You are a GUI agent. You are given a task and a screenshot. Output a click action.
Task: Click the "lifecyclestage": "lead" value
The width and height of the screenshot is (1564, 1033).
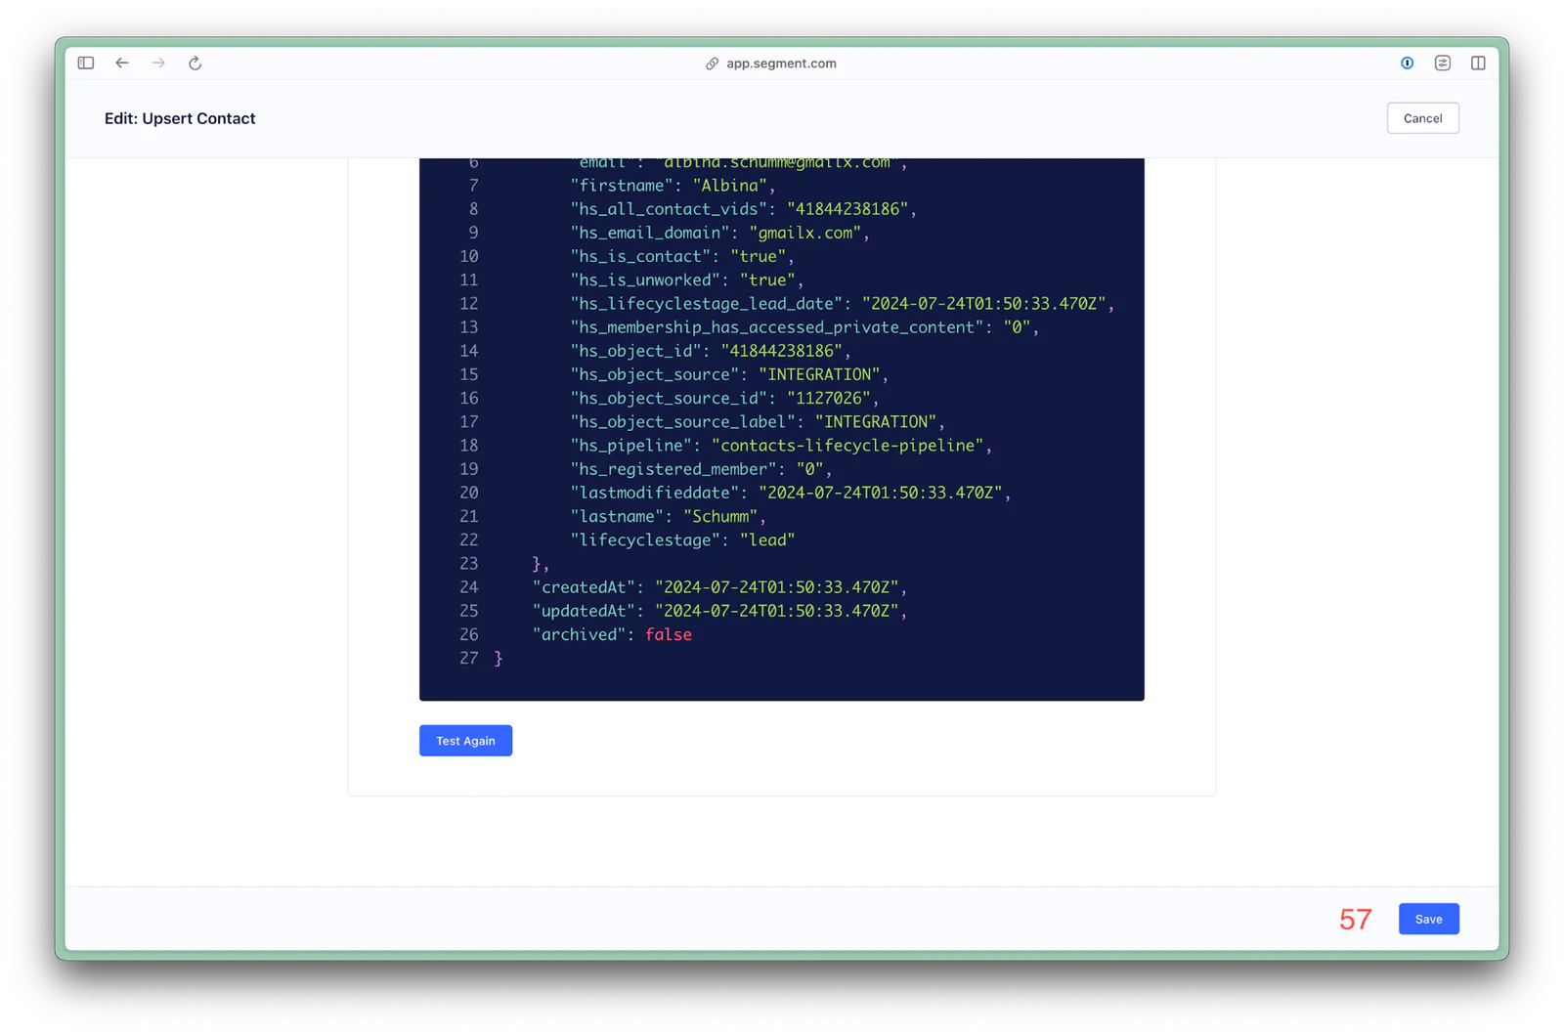(766, 540)
